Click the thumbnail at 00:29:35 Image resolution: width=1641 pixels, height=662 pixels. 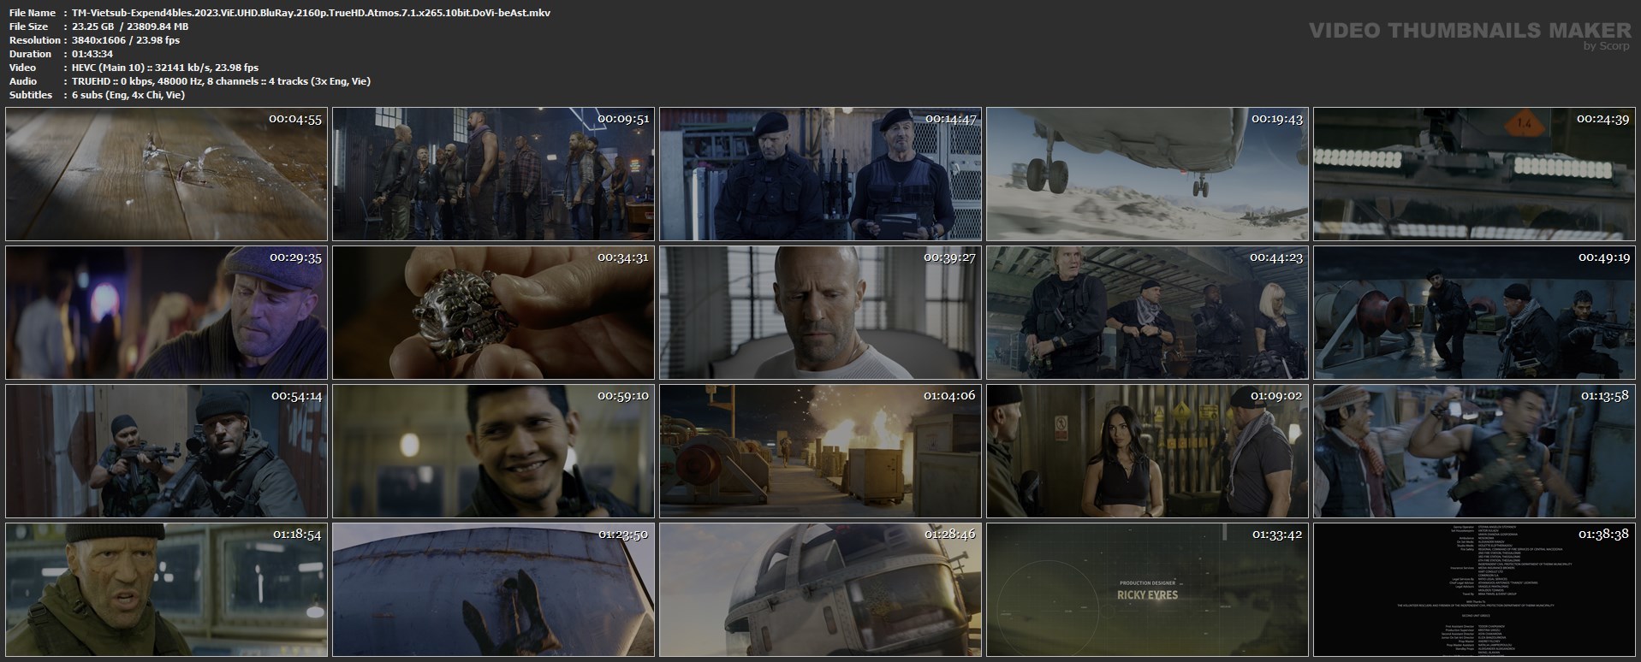tap(166, 313)
